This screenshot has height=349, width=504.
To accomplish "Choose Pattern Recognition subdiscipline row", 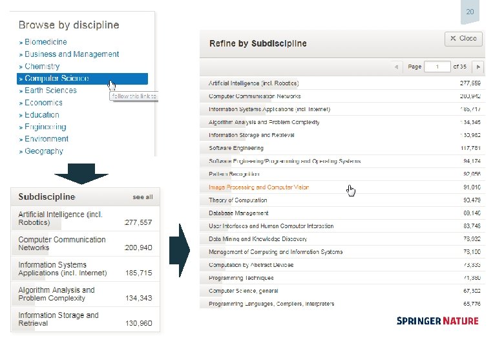I will [234, 174].
